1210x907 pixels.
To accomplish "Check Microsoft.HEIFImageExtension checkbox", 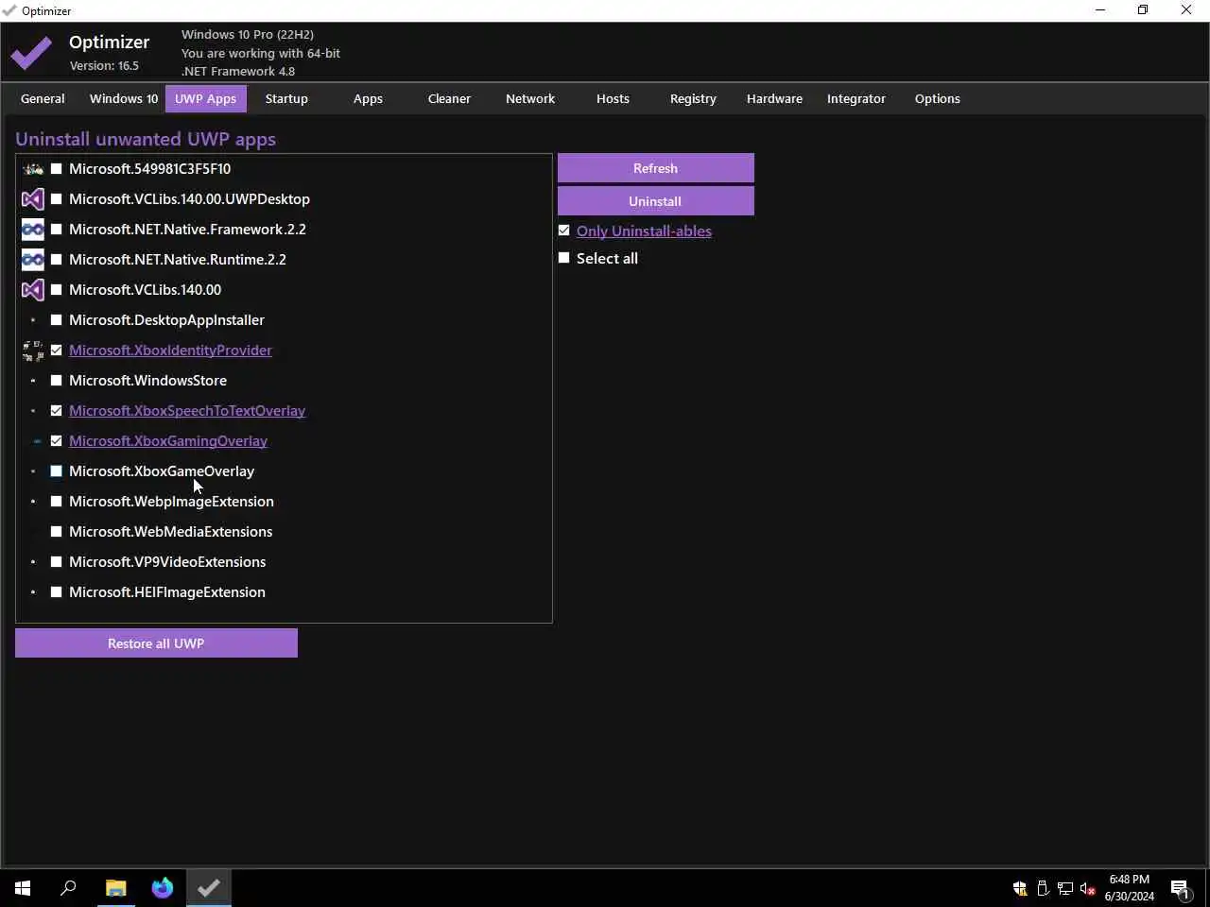I will pyautogui.click(x=56, y=592).
